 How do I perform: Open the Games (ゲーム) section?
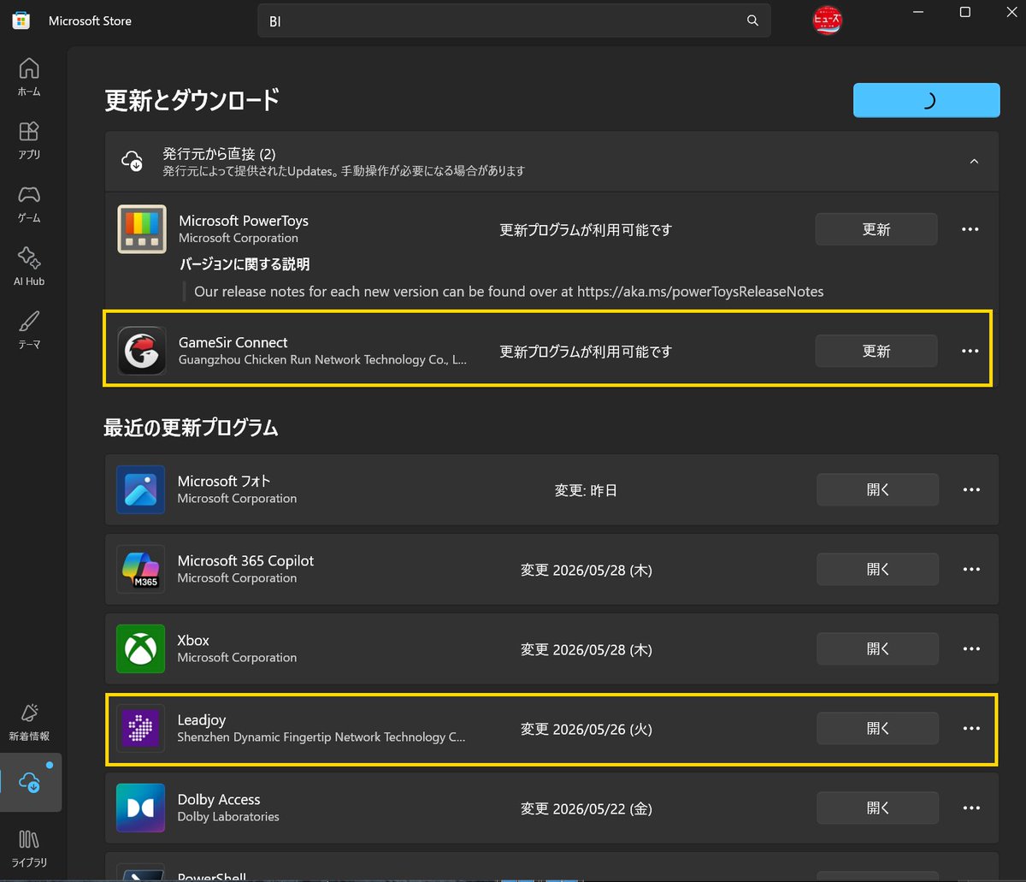pos(29,204)
